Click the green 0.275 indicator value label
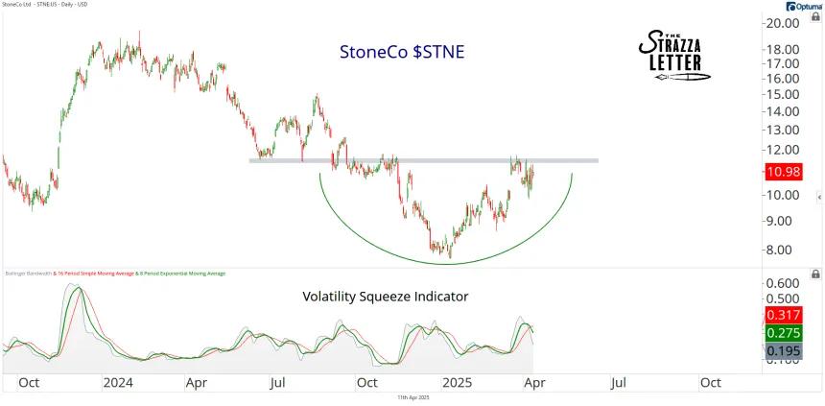 [784, 333]
